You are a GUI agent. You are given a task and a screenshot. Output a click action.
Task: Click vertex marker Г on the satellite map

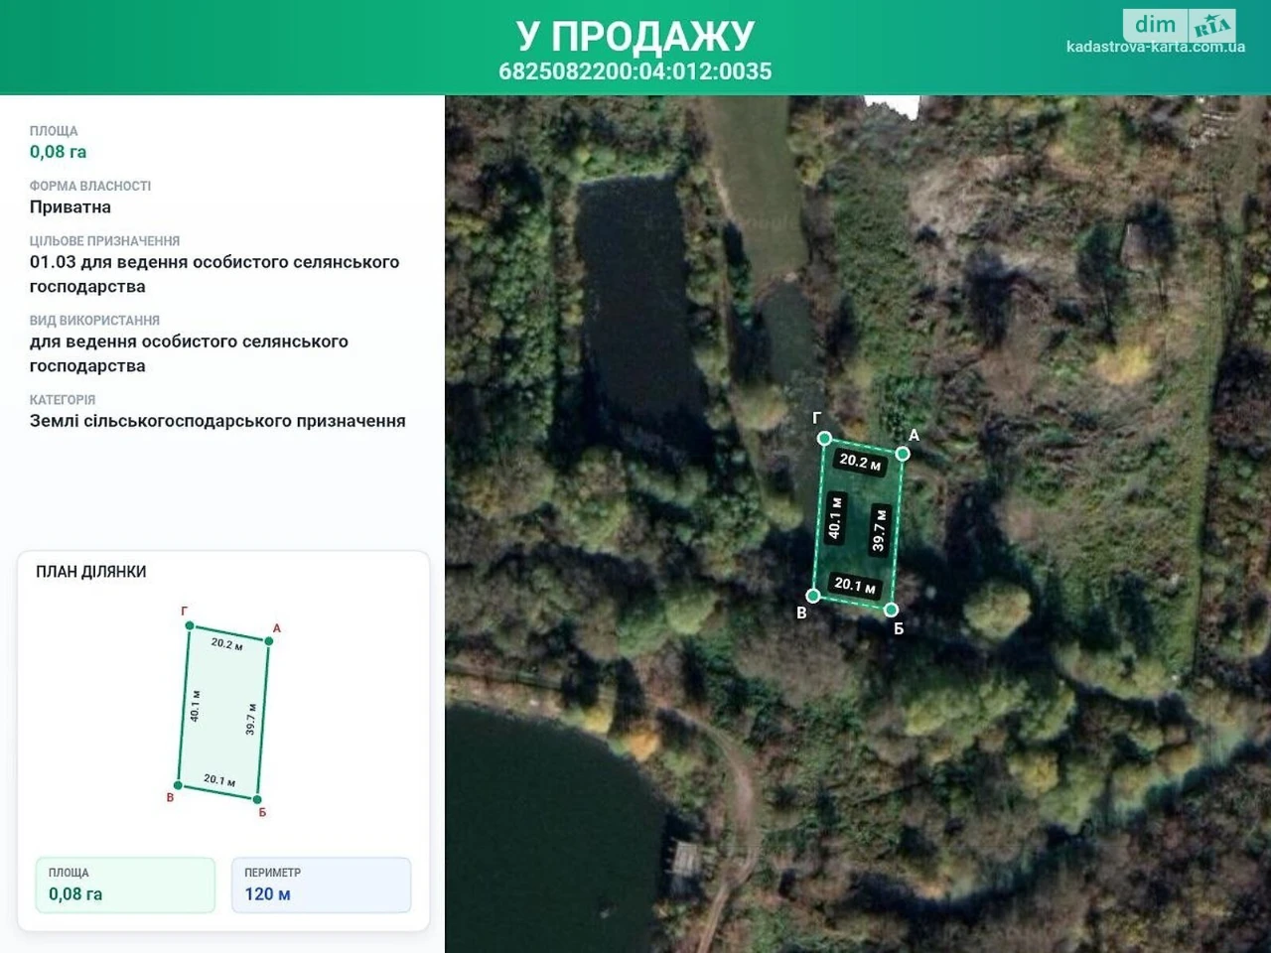824,438
